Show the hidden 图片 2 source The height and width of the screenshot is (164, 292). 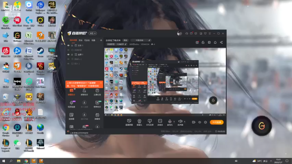point(68,63)
